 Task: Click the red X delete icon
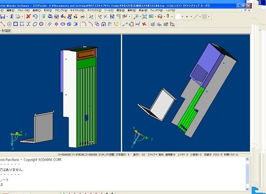tap(29, 17)
